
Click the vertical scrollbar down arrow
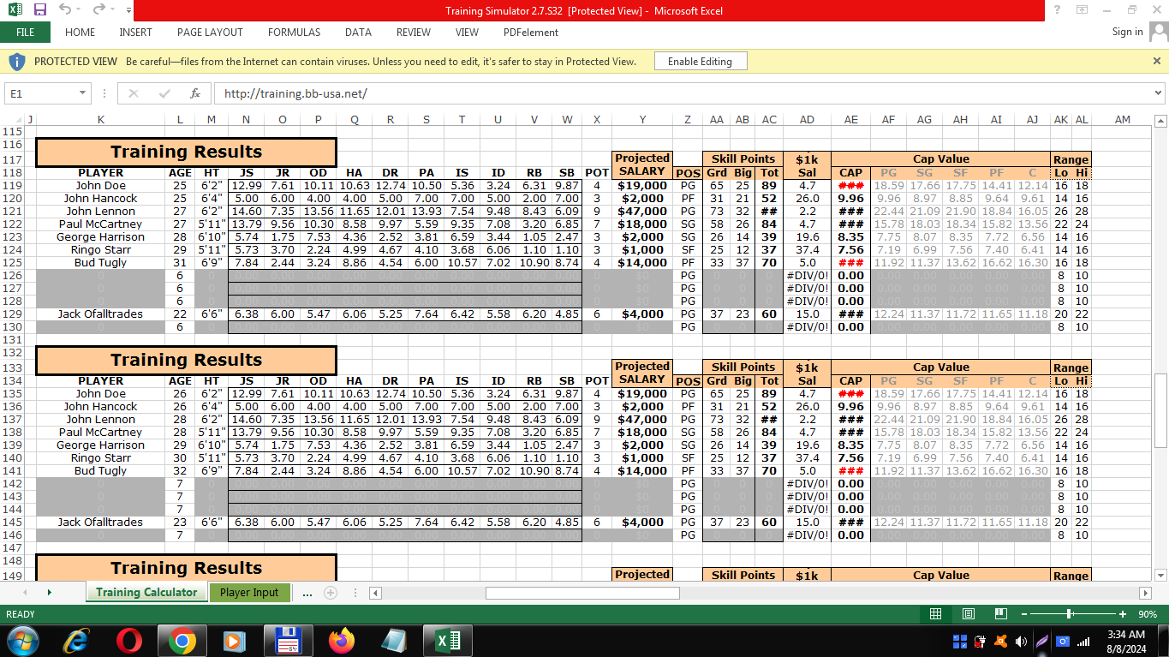[x=1161, y=575]
